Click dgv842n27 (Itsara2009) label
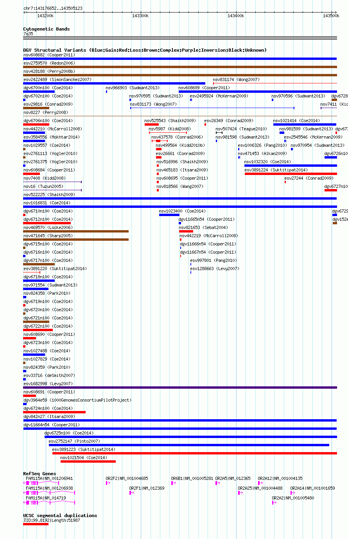The image size is (348, 539). pos(49,416)
